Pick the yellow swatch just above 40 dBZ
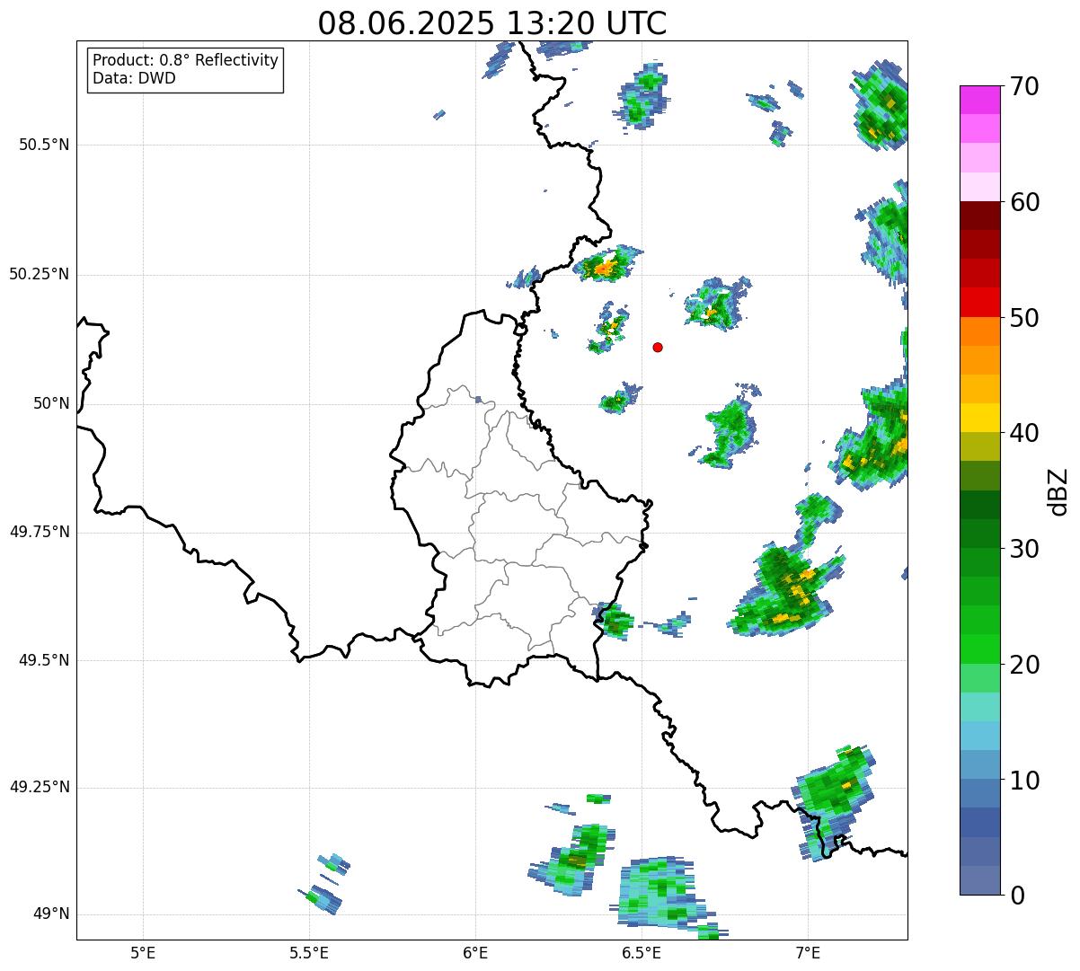The height and width of the screenshot is (971, 1080). (x=980, y=418)
